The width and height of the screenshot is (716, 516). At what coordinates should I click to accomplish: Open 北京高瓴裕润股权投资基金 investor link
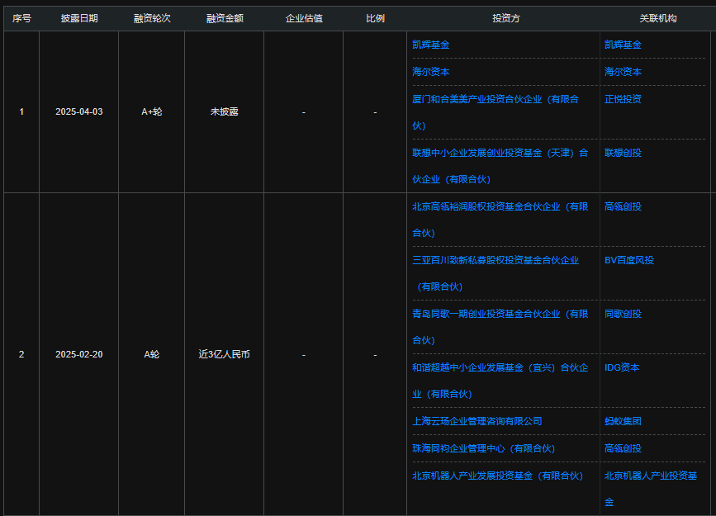tap(500, 220)
